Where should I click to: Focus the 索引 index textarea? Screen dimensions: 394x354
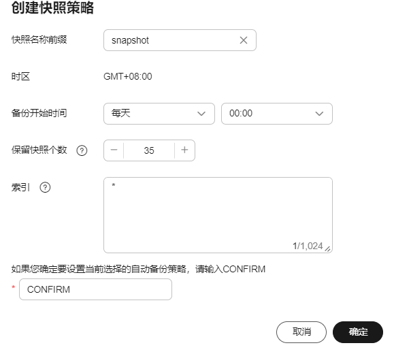point(218,215)
